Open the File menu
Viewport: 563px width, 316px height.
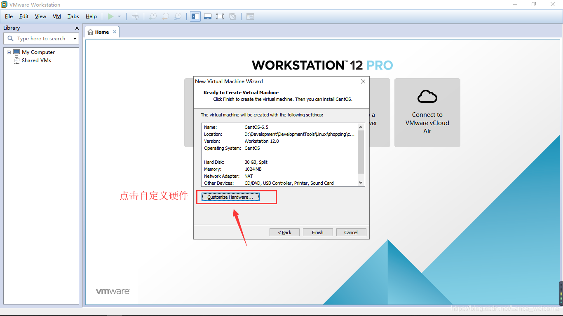tap(9, 16)
